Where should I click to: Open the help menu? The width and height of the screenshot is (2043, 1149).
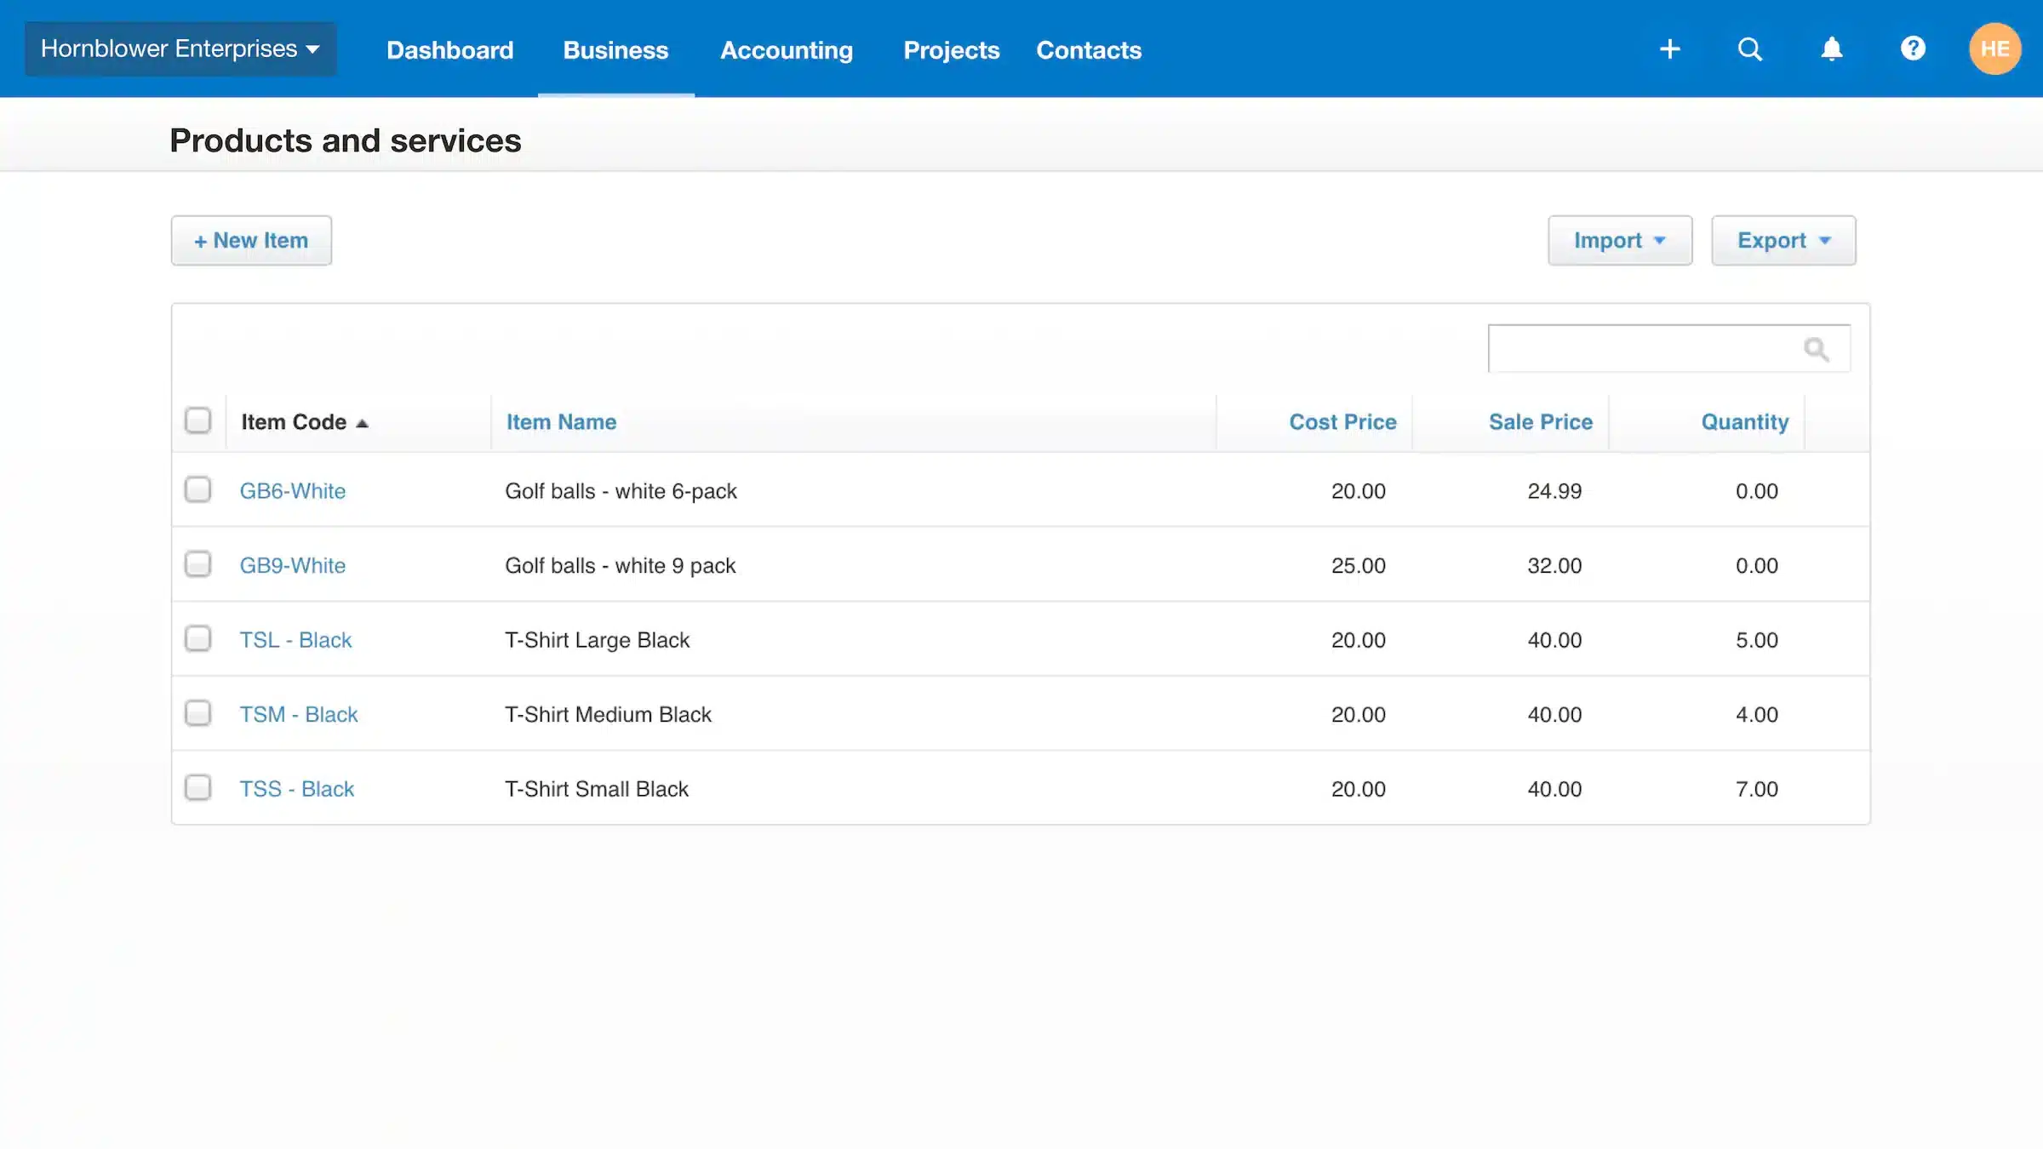[x=1913, y=49]
